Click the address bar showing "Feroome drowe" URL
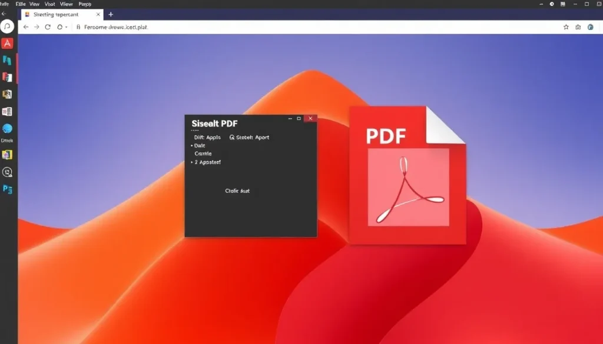Screen dimensions: 603x344 pyautogui.click(x=316, y=27)
